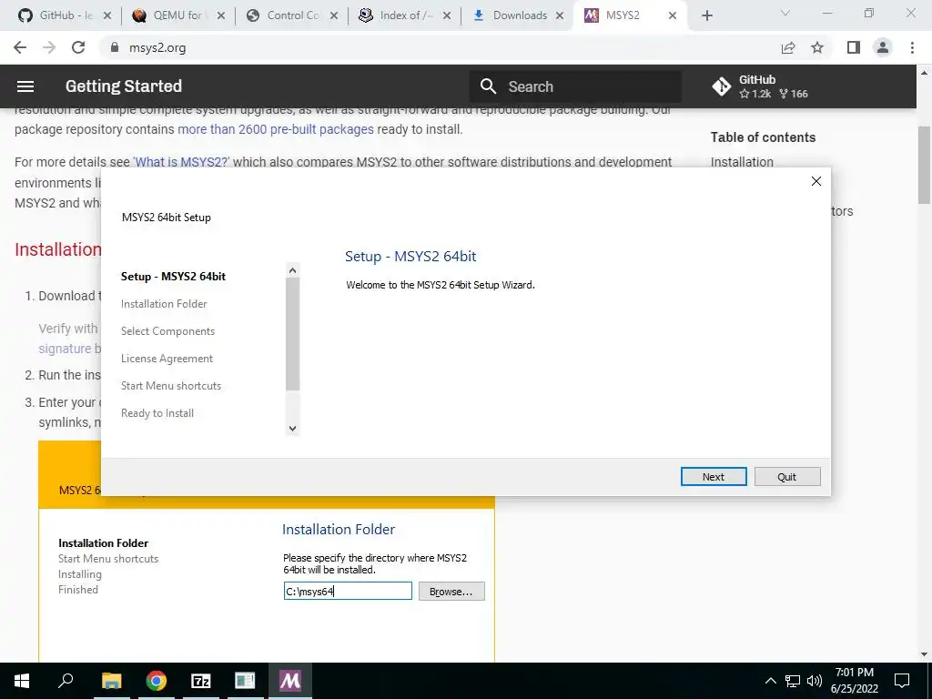Open the Chrome profile avatar menu

click(883, 47)
